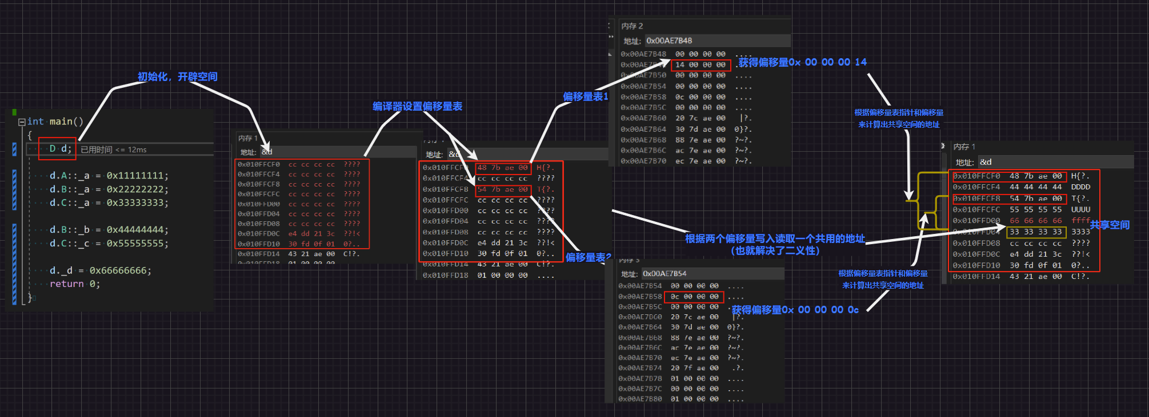This screenshot has height=417, width=1149.
Task: Select the 内存 2 window tab title
Action: (632, 26)
